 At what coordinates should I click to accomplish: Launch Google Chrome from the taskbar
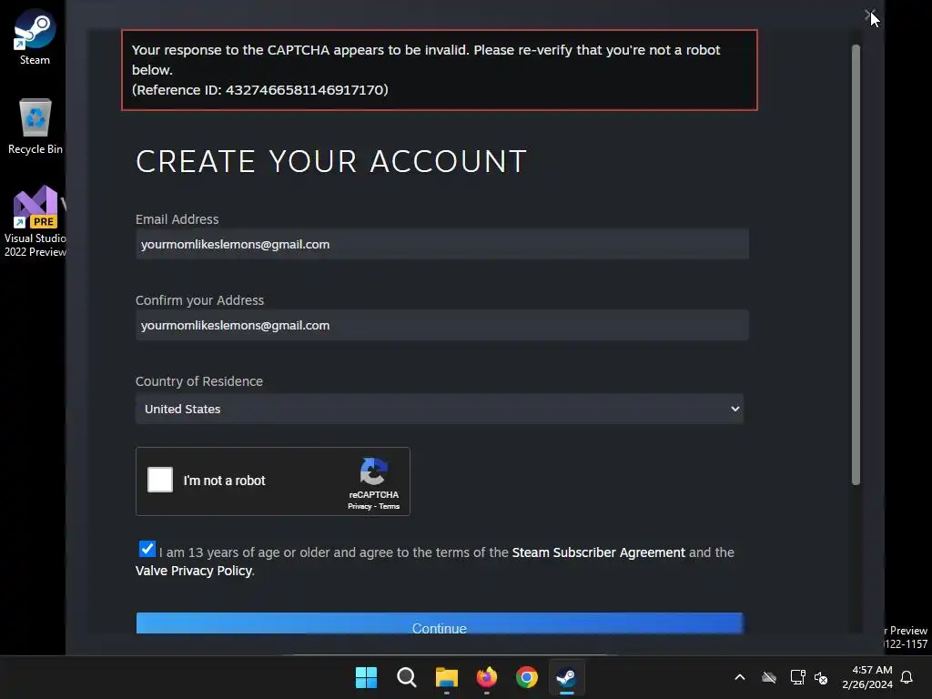tap(527, 677)
